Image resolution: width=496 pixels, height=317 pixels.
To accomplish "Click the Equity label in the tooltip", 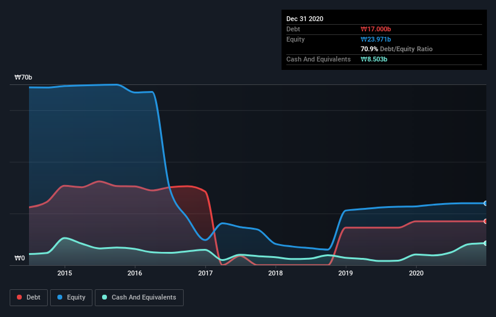I will [295, 39].
